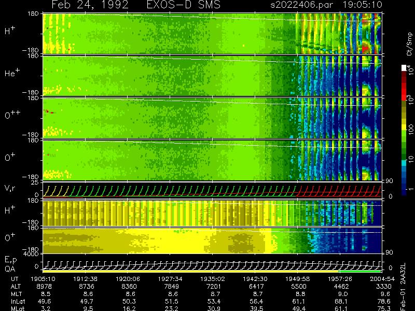The image size is (415, 311).
Task: Click the UT tick value '1920:06'
Action: [128, 279]
